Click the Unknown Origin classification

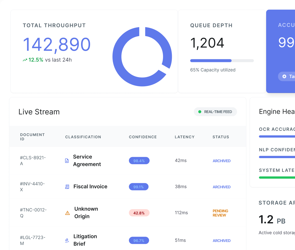pyautogui.click(x=86, y=213)
